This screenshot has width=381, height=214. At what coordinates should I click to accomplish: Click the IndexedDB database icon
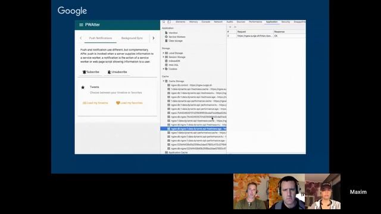[x=167, y=61]
